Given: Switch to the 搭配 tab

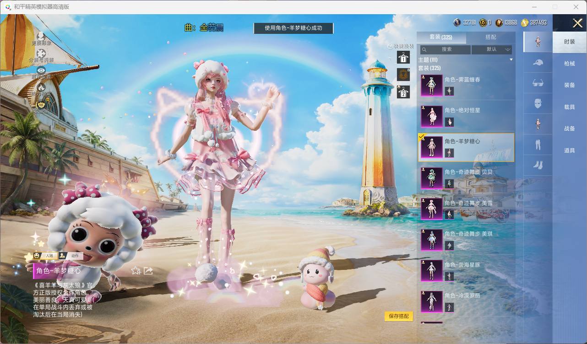Looking at the screenshot, I should [x=490, y=37].
